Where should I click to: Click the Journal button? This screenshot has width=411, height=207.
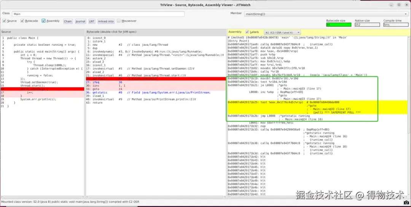[80, 21]
